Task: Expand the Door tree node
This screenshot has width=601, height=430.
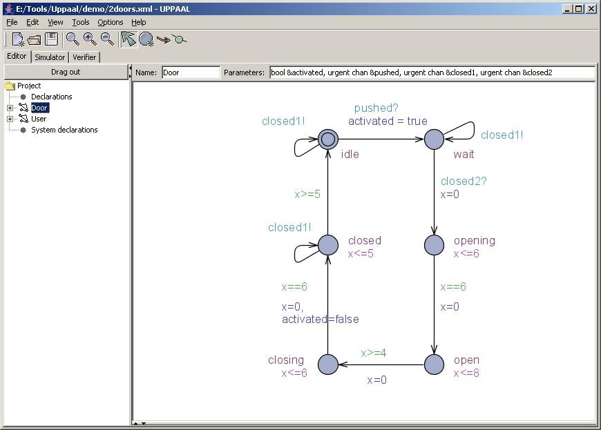Action: 10,108
